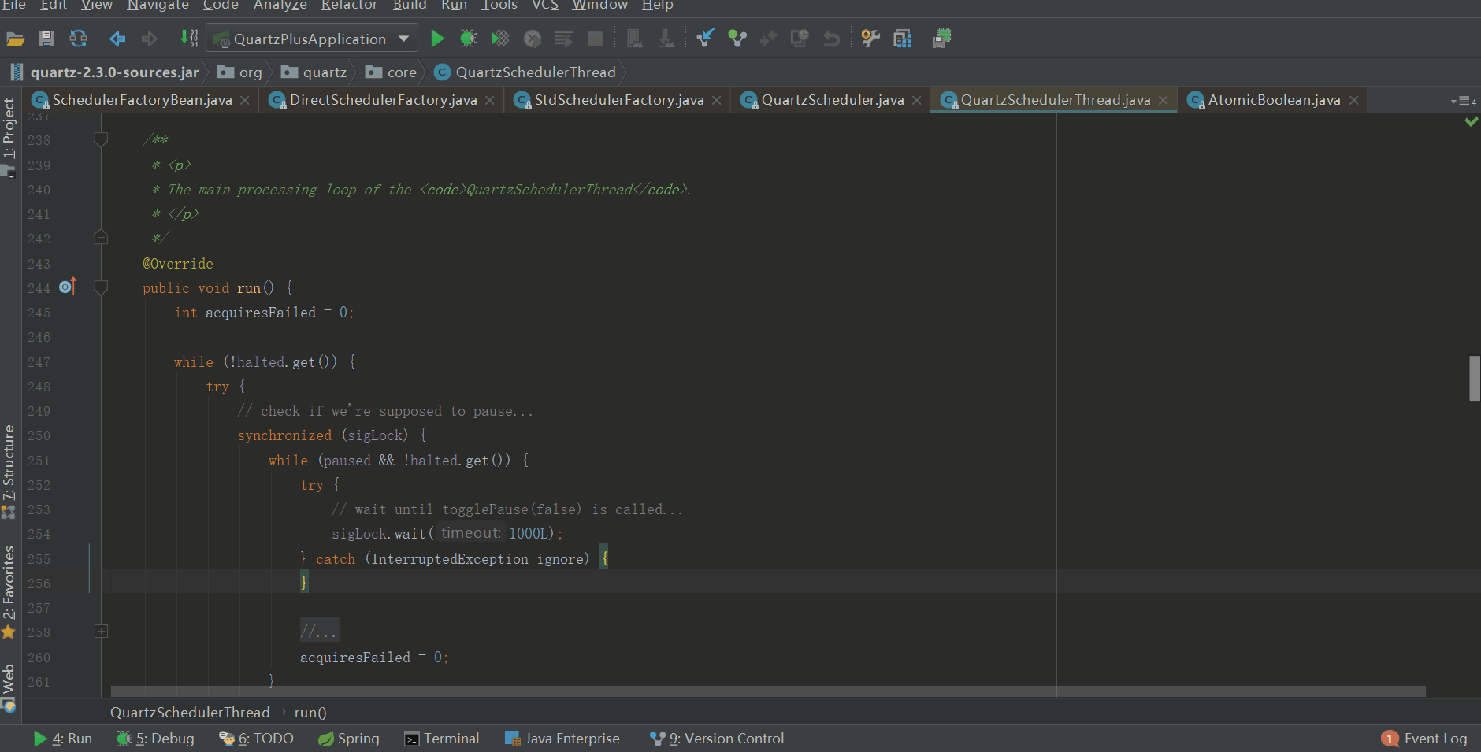Viewport: 1481px width, 752px height.
Task: Close the QuartzSchedulerThread.java tab
Action: (1164, 100)
